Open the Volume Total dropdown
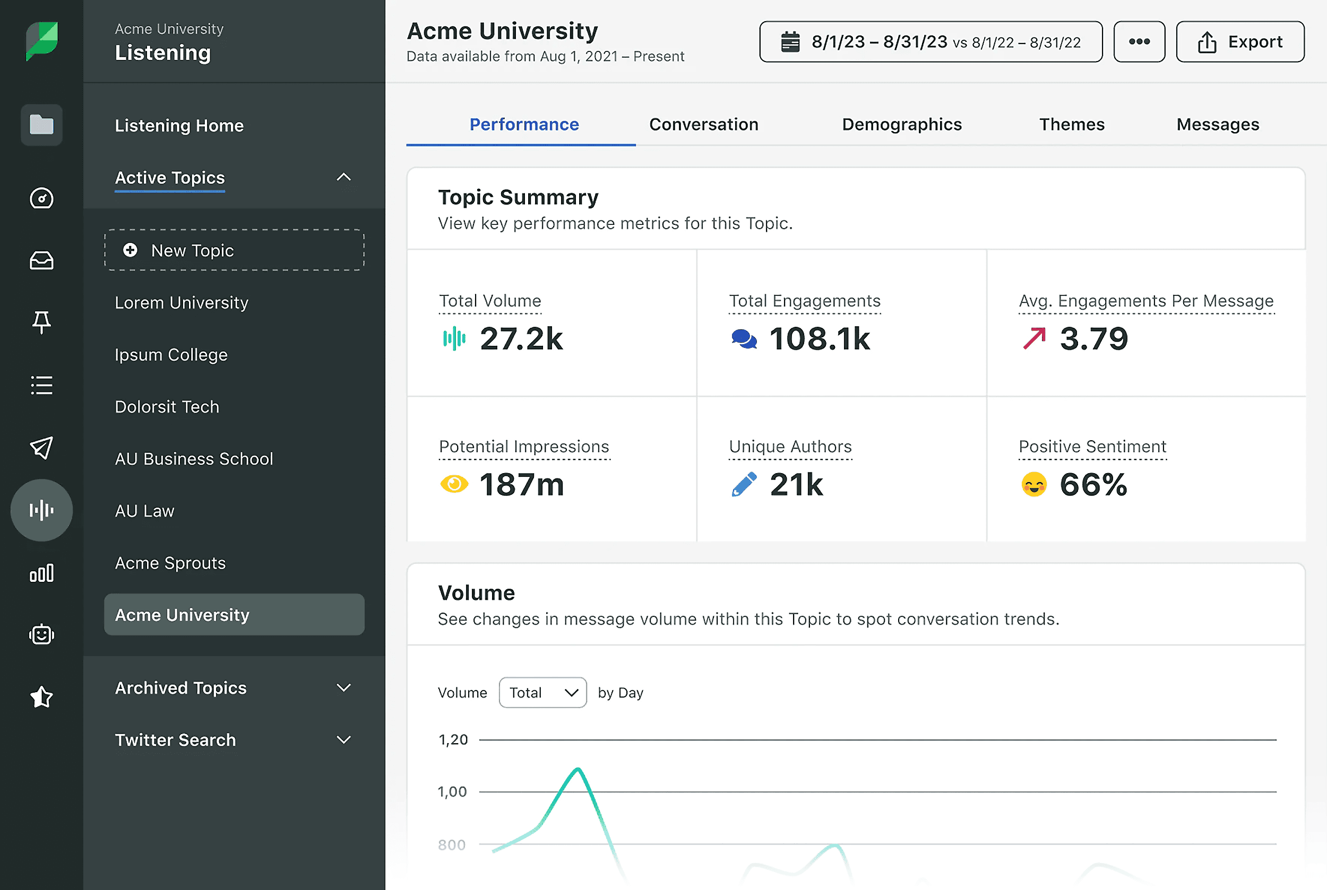 pos(542,693)
